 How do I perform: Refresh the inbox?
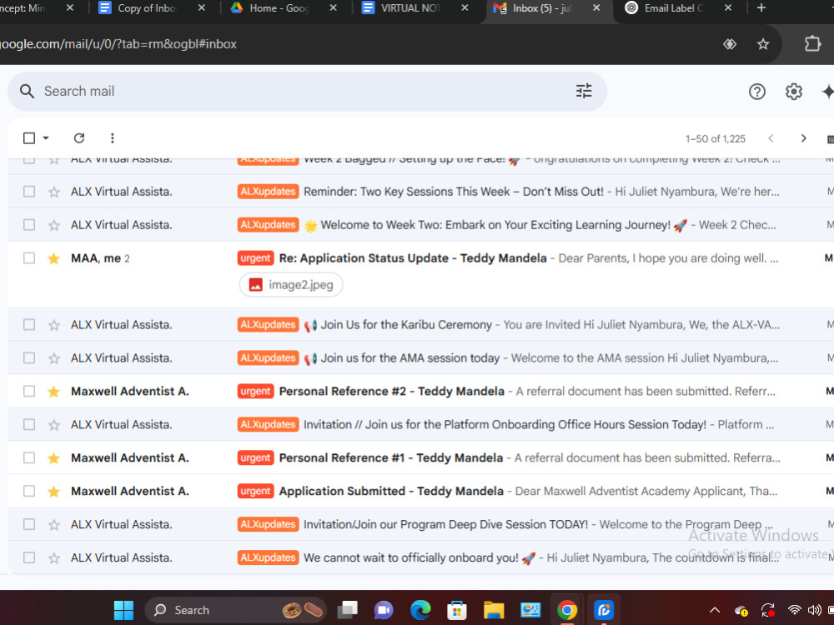pyautogui.click(x=79, y=138)
